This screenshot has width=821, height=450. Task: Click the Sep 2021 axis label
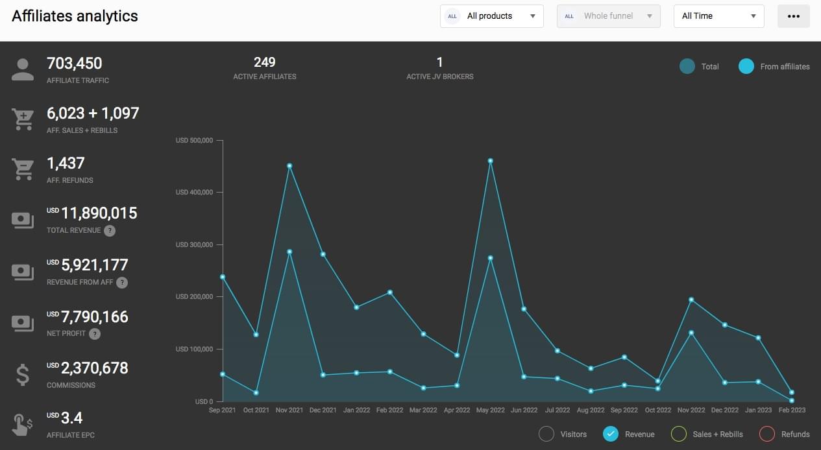click(x=223, y=410)
